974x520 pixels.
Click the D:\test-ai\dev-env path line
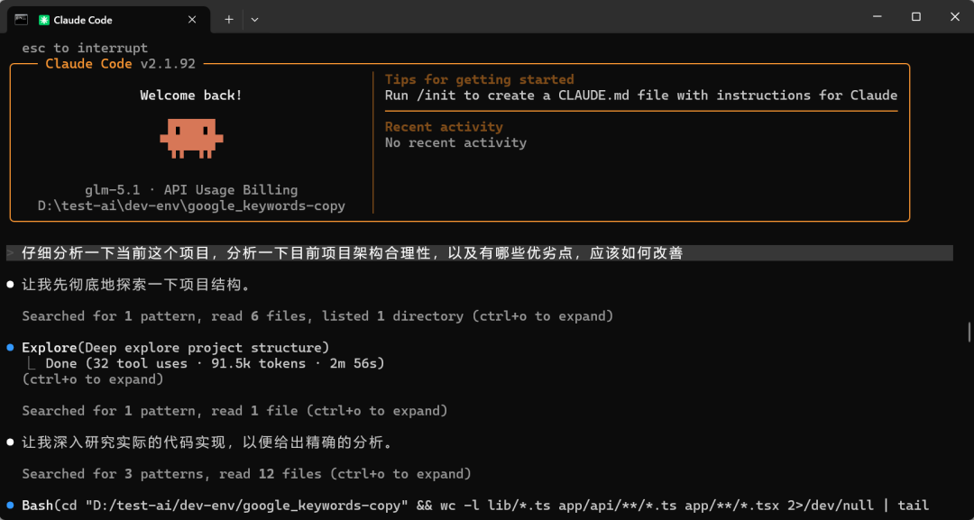(191, 206)
